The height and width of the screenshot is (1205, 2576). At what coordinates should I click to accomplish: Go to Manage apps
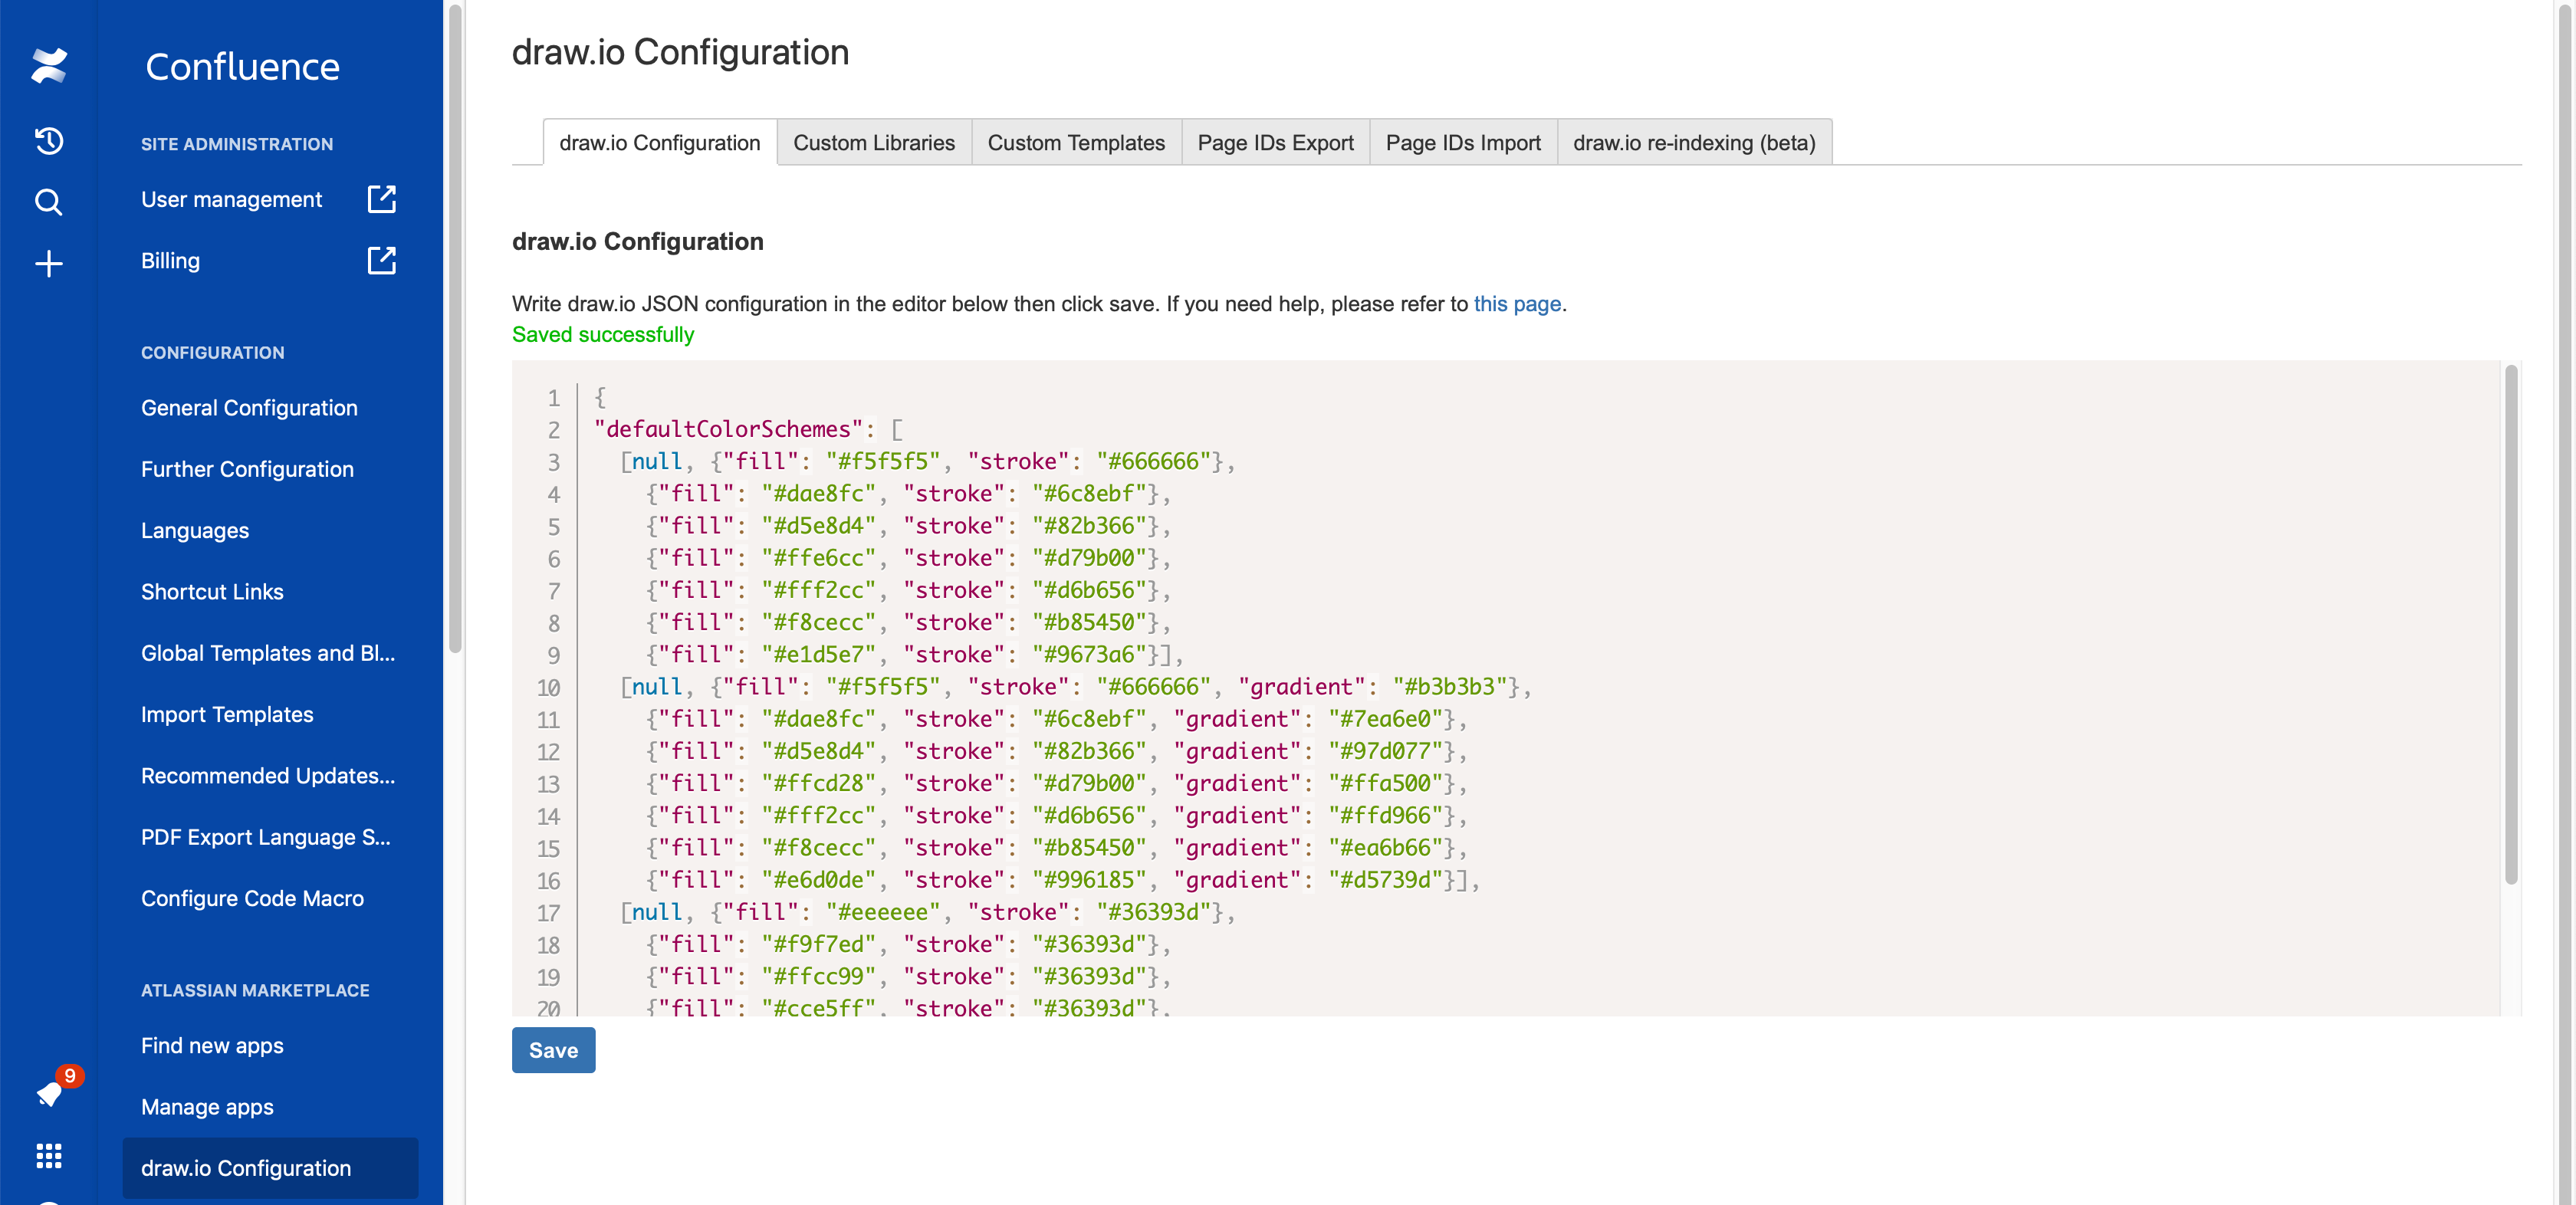(206, 1107)
